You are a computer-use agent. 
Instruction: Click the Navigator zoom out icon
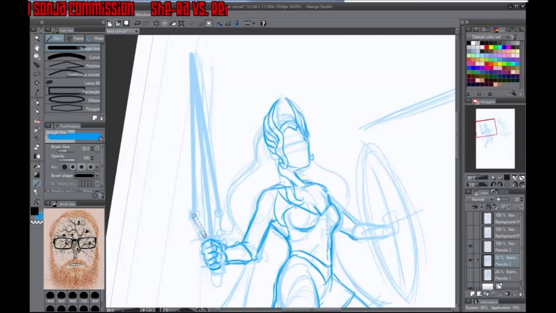pyautogui.click(x=493, y=177)
